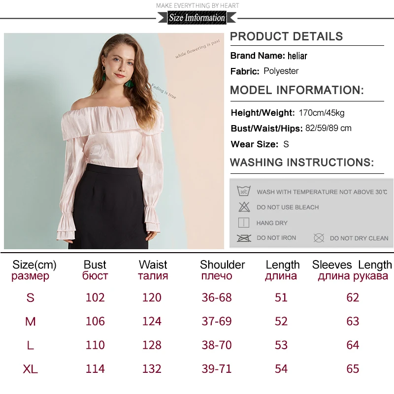Click the brand name heliar
The image size is (394, 394).
click(x=297, y=56)
